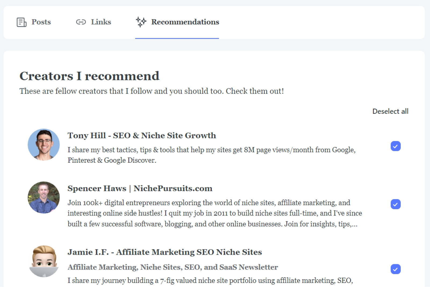
Task: Click the Posts document icon
Action: pos(21,22)
